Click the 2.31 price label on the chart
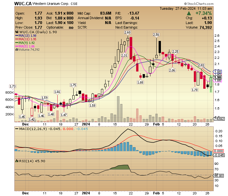Screen dimensions: 228x196 tap(124, 55)
